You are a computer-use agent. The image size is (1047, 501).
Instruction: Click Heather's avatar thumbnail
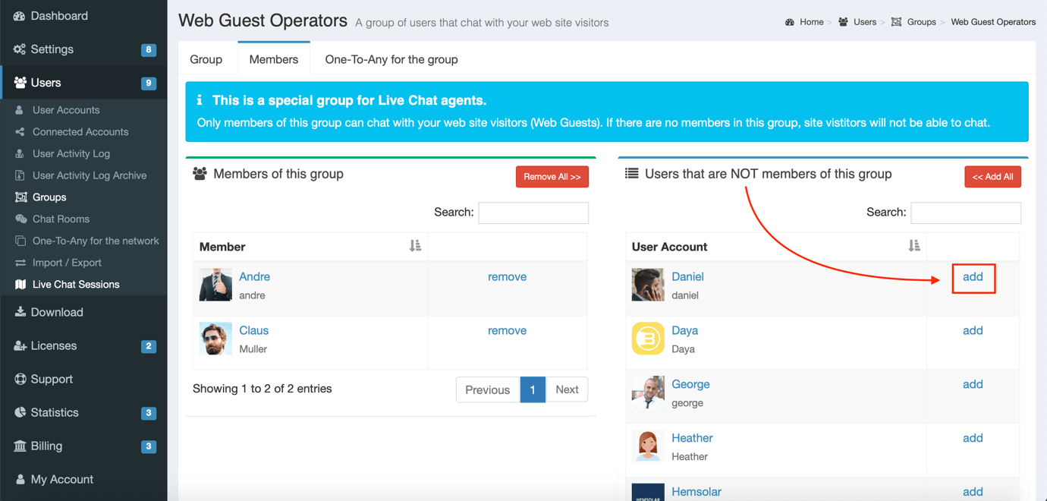coord(648,446)
